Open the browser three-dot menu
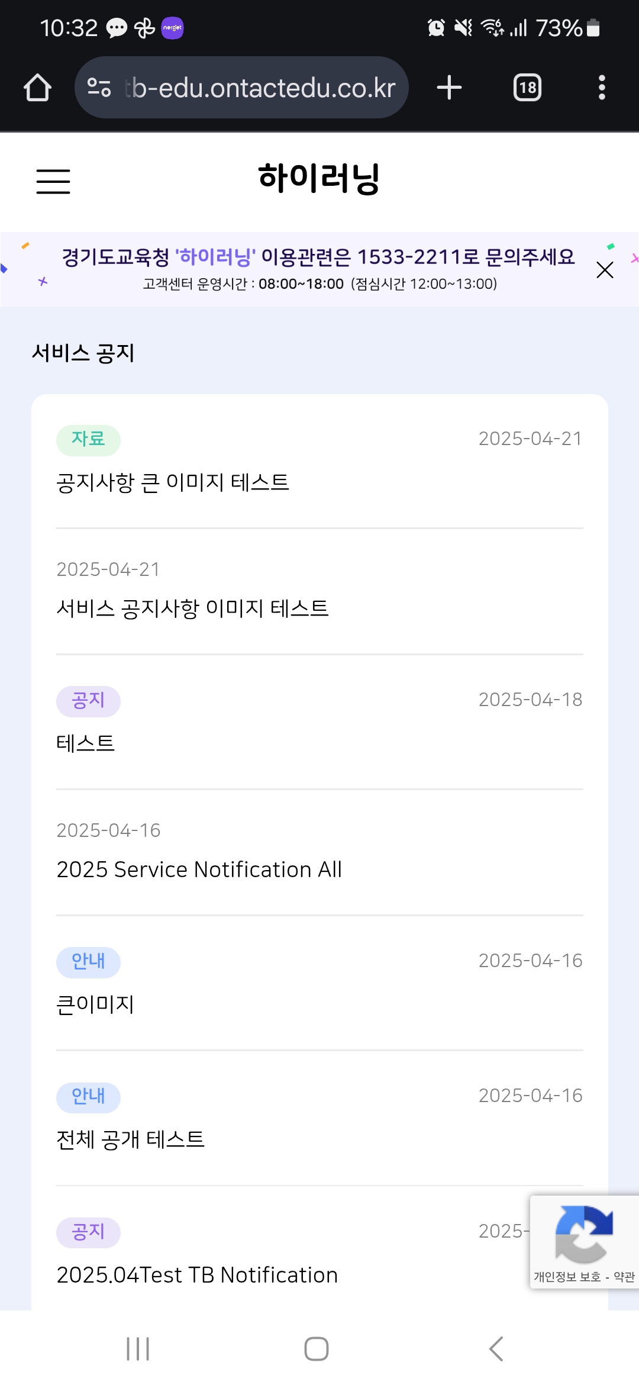The width and height of the screenshot is (639, 1385). point(602,88)
